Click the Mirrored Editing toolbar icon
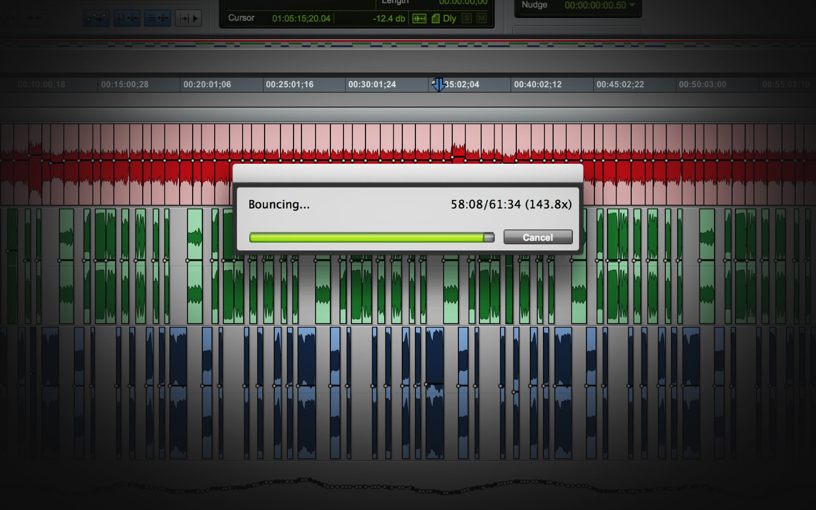816x510 pixels. point(96,18)
